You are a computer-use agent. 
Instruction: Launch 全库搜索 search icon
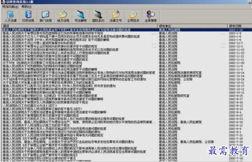click(151, 16)
